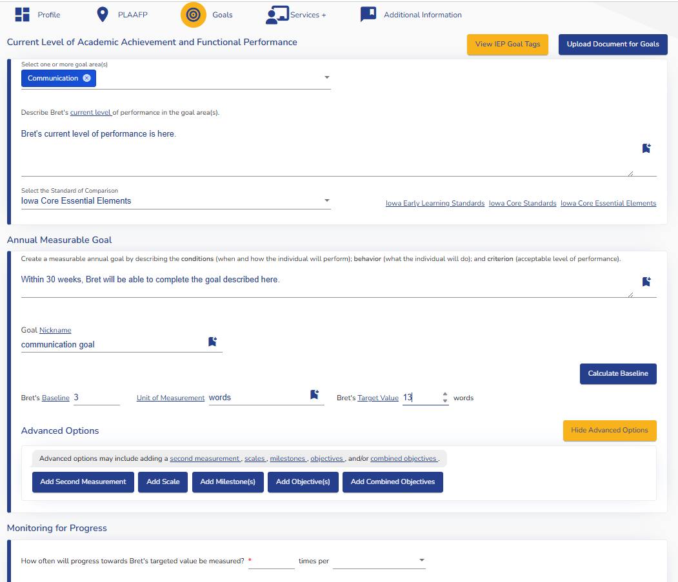678x582 pixels.
Task: Increase the Target Value with stepper arrow
Action: click(444, 394)
